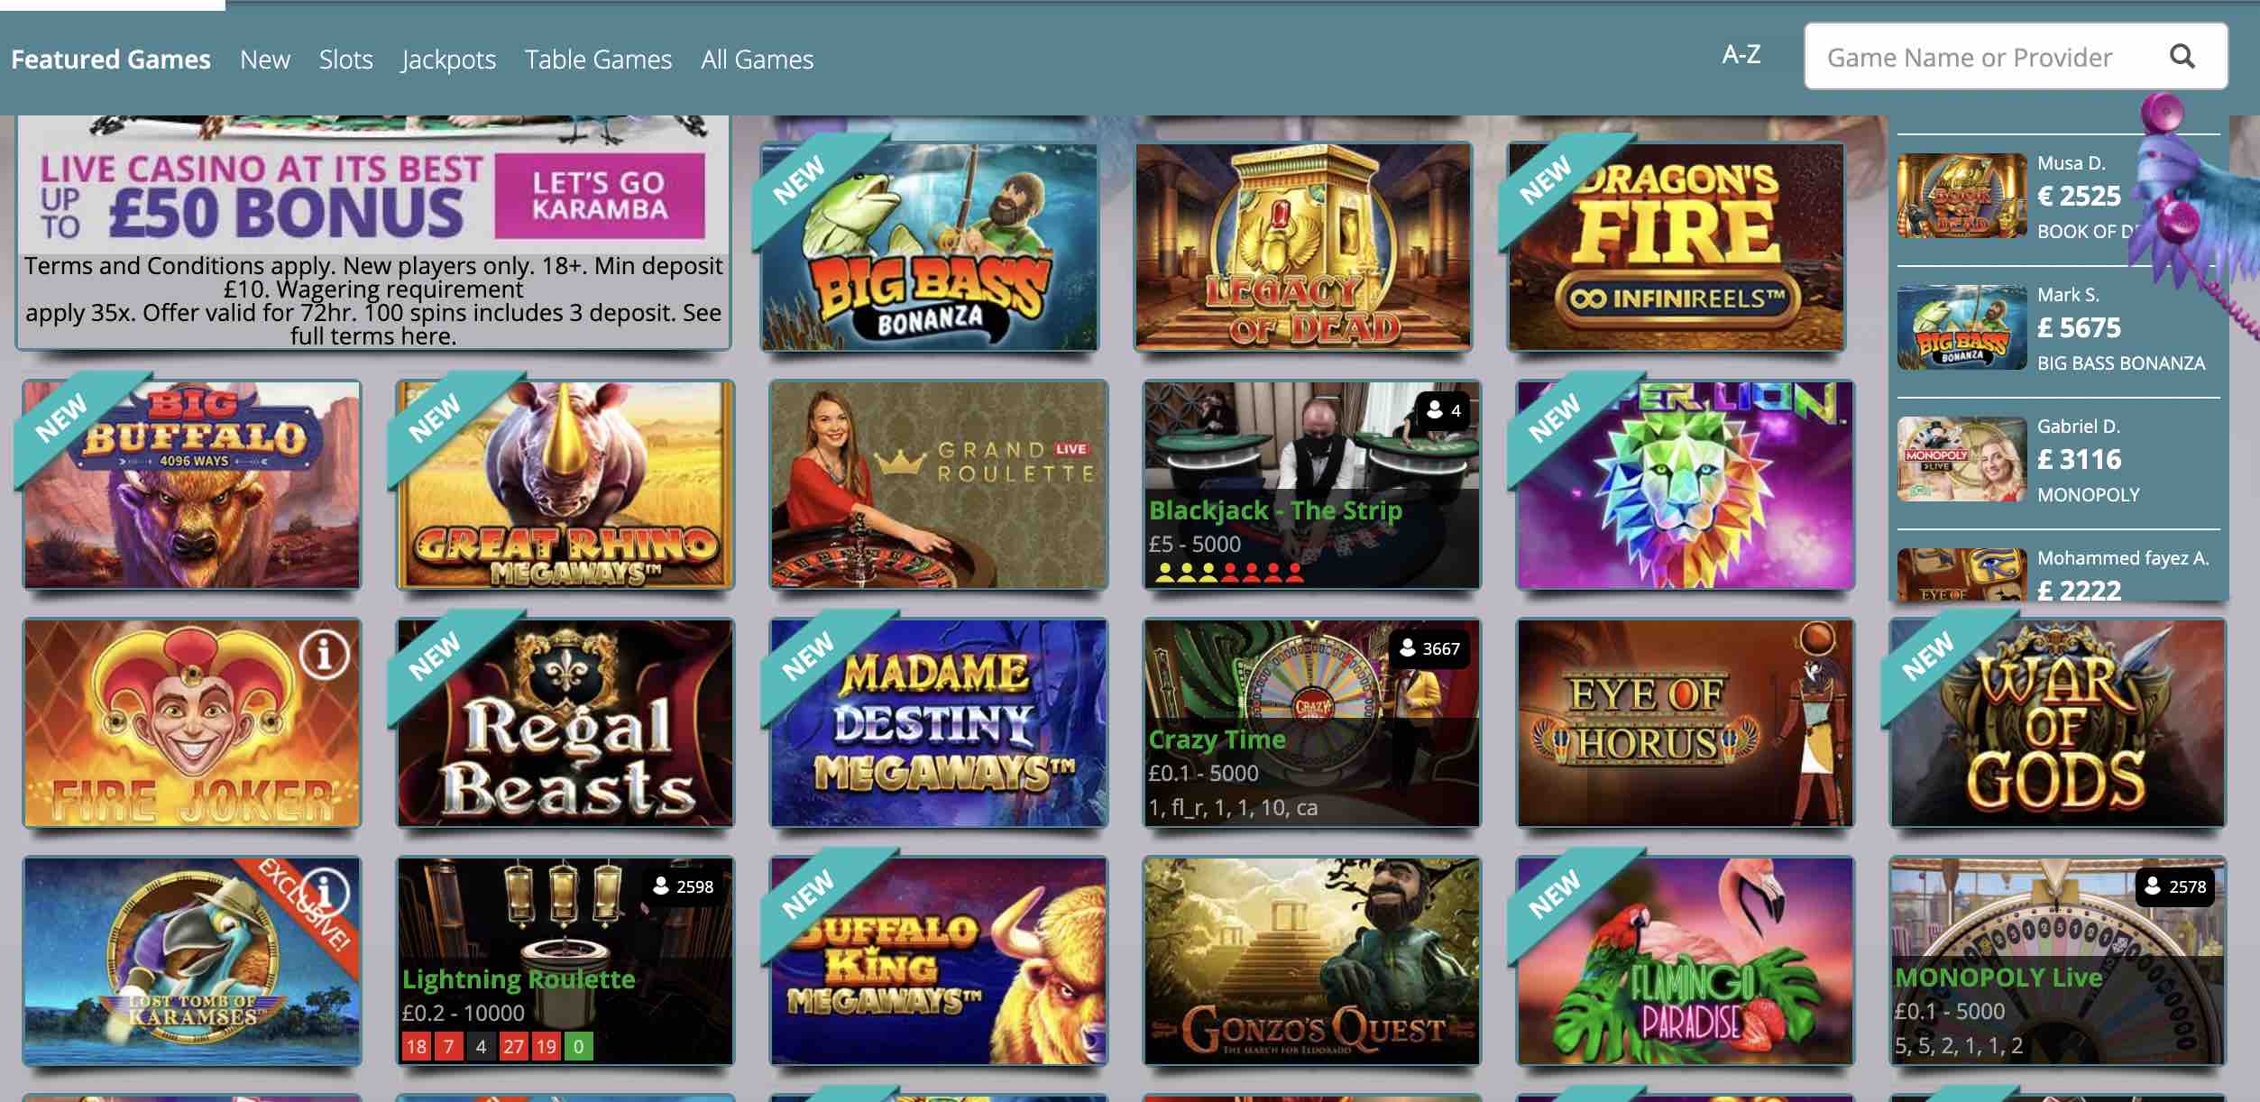Focus the Game Name or Provider field
Screen dimensions: 2260x1102
click(2016, 57)
